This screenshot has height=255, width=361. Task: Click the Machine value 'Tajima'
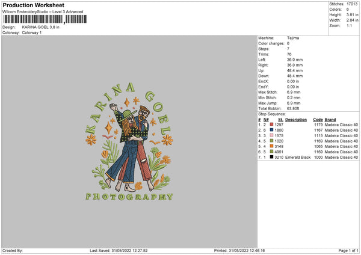coord(293,38)
